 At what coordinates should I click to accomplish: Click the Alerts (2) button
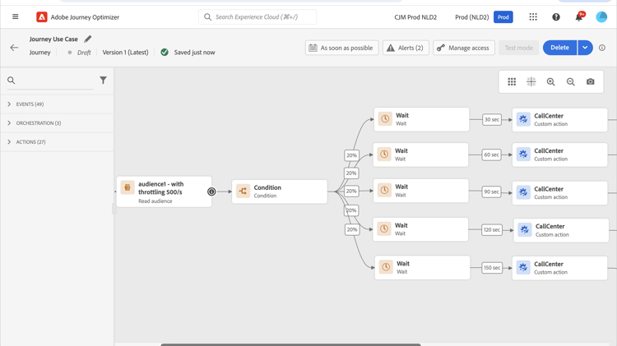point(406,48)
